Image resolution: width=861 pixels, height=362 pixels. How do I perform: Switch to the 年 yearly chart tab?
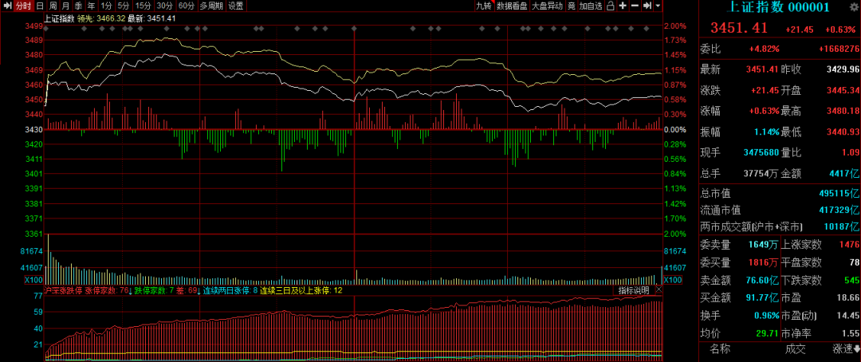(x=91, y=6)
